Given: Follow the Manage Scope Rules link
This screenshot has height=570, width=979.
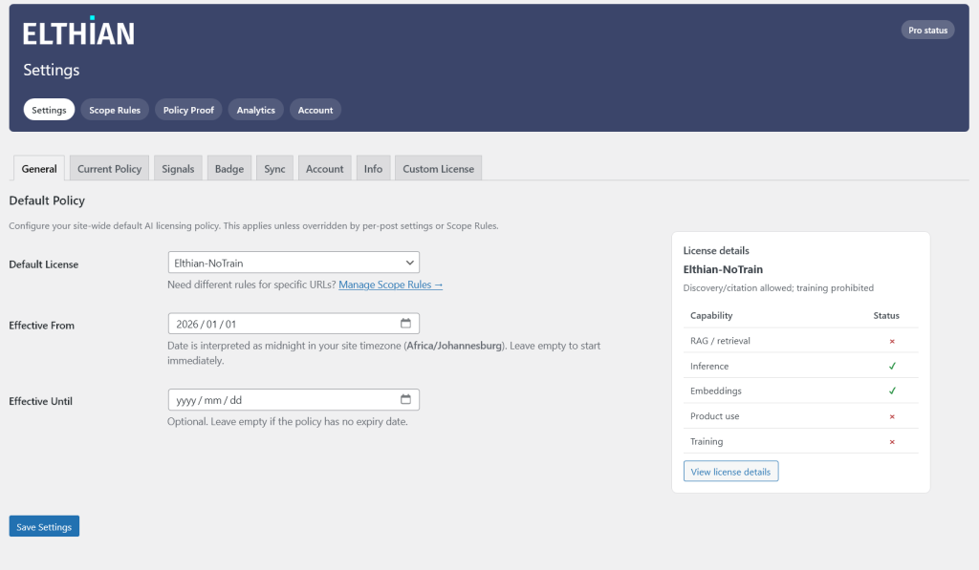Looking at the screenshot, I should tap(390, 285).
